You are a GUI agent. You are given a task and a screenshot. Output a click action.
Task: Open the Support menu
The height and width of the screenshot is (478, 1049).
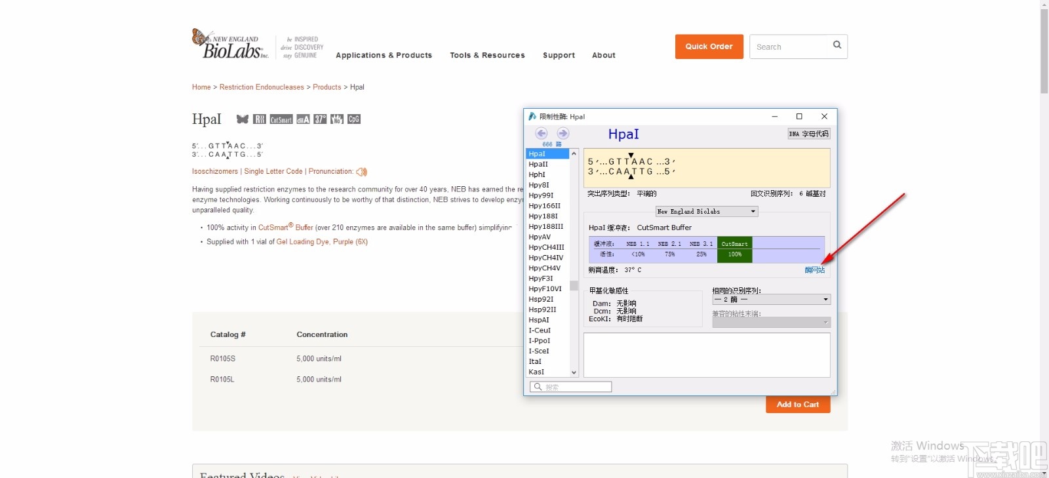(559, 55)
